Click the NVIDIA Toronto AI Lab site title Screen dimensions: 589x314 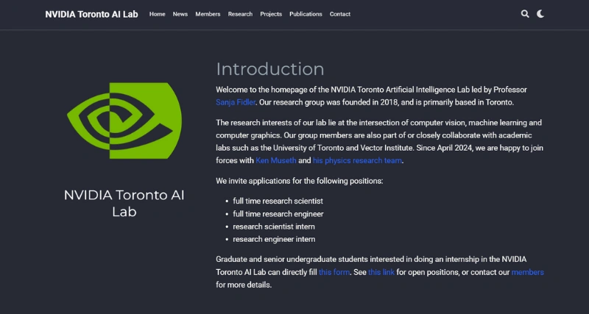(x=93, y=14)
